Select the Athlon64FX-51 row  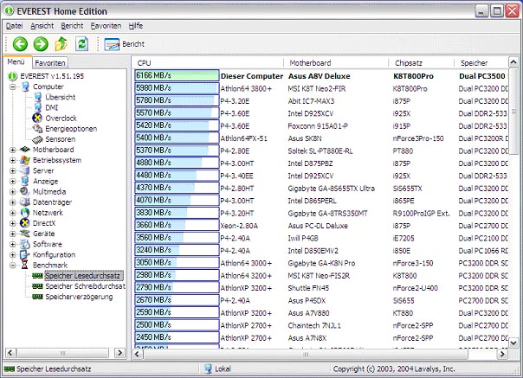coord(321,138)
